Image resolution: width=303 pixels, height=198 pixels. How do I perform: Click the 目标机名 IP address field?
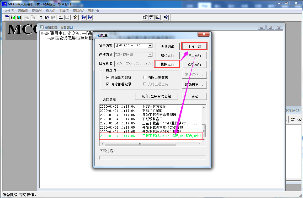pyautogui.click(x=133, y=63)
